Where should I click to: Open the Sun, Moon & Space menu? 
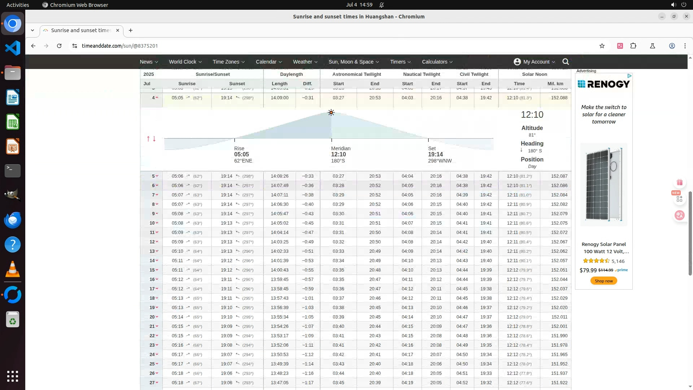pos(353,62)
